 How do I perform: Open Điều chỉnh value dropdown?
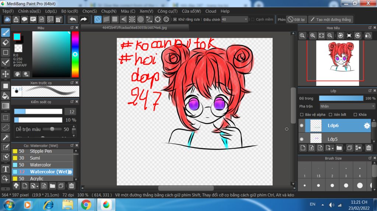[246, 19]
